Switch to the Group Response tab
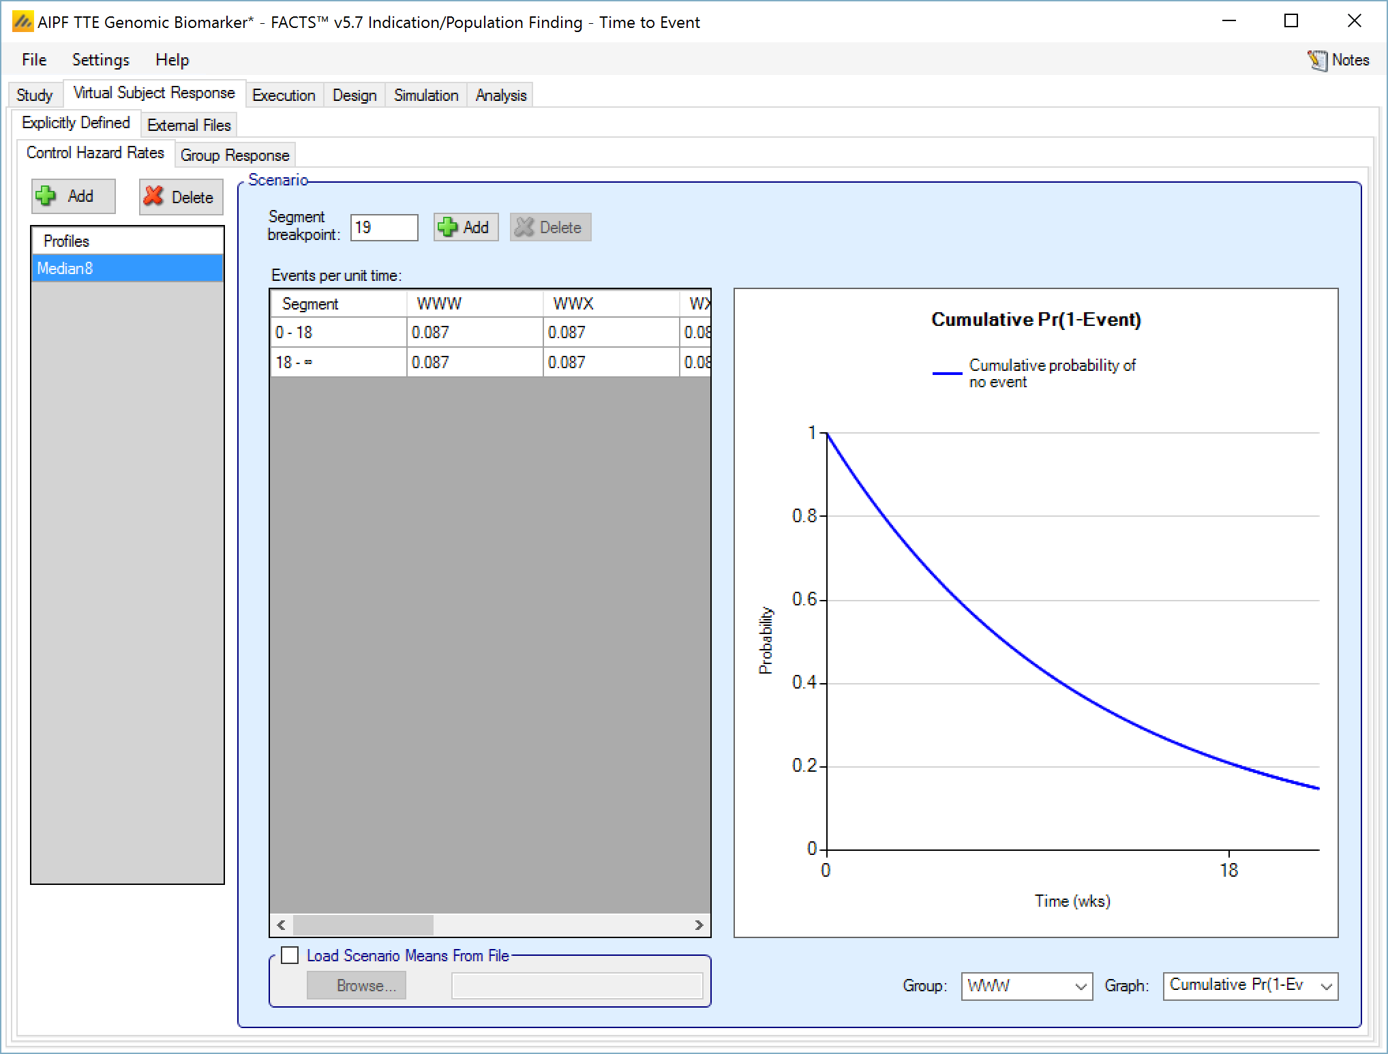 coord(235,155)
